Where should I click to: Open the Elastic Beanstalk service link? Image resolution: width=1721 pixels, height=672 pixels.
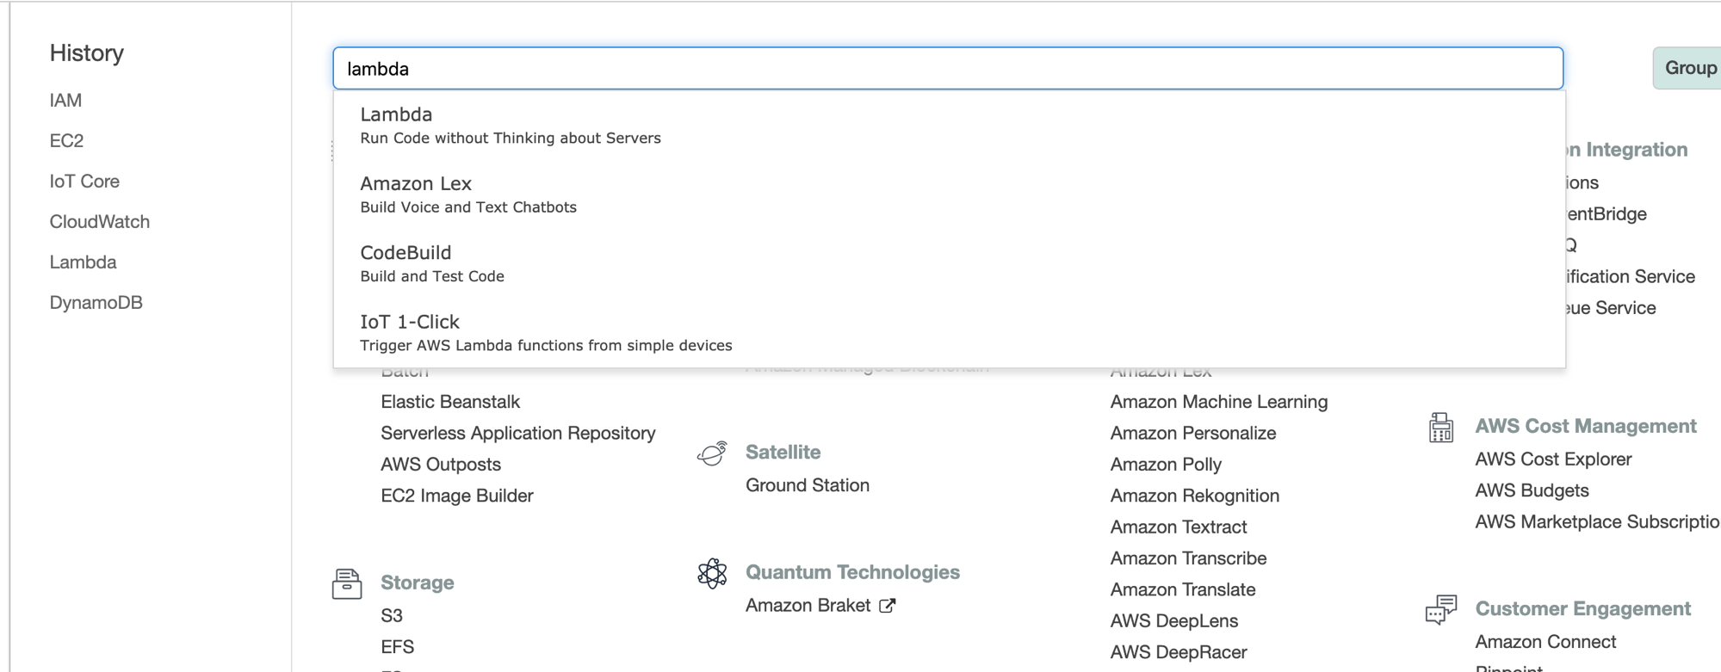coord(450,402)
